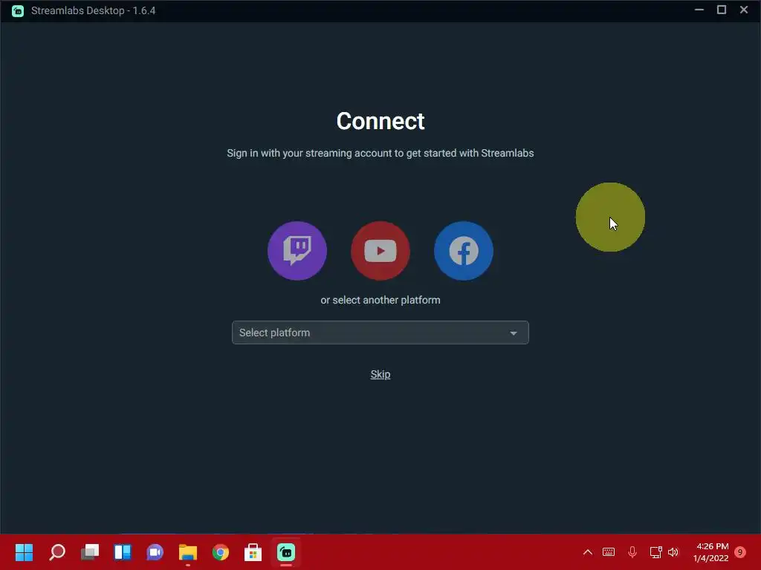Click the microphone tray icon
The image size is (761, 570).
click(632, 552)
